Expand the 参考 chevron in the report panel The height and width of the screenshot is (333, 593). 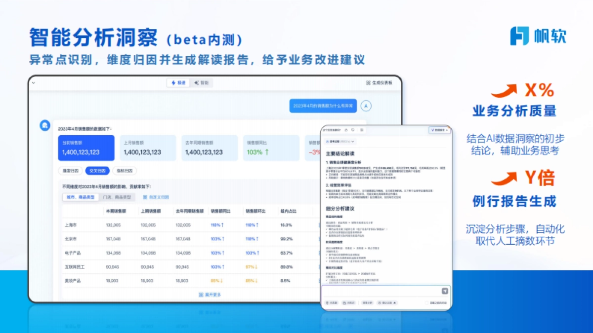point(352,142)
